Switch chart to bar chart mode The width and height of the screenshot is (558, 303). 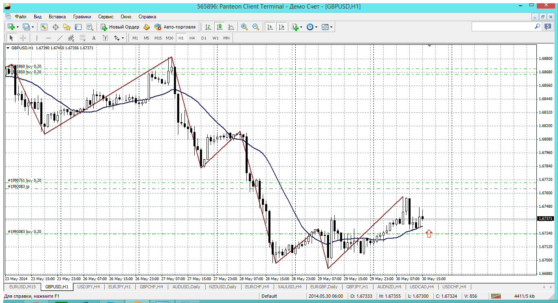pyautogui.click(x=208, y=27)
